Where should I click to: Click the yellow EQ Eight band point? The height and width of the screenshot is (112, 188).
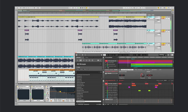[x=60, y=91]
